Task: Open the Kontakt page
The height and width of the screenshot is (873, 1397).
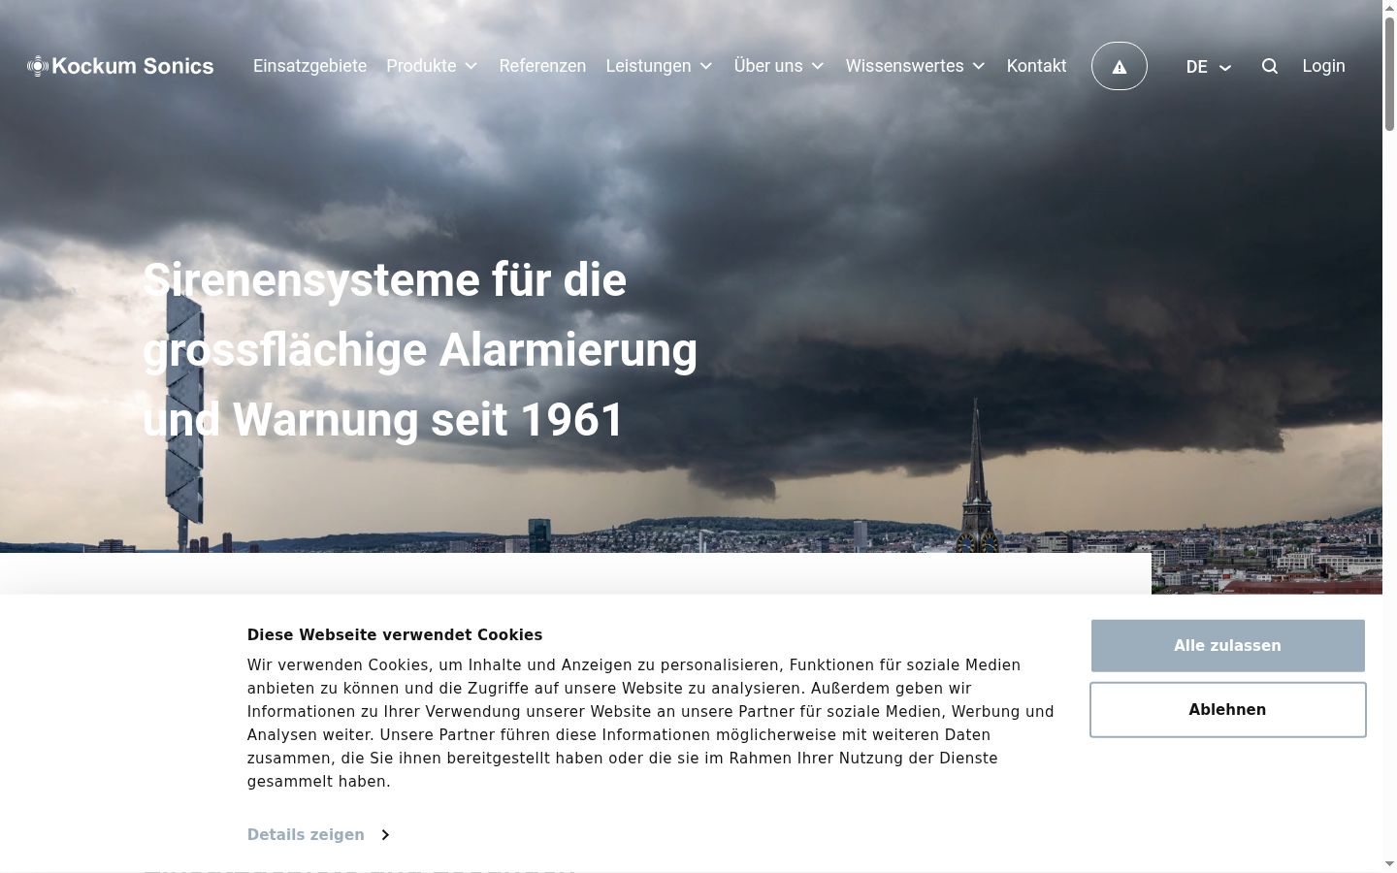Action: 1036,66
